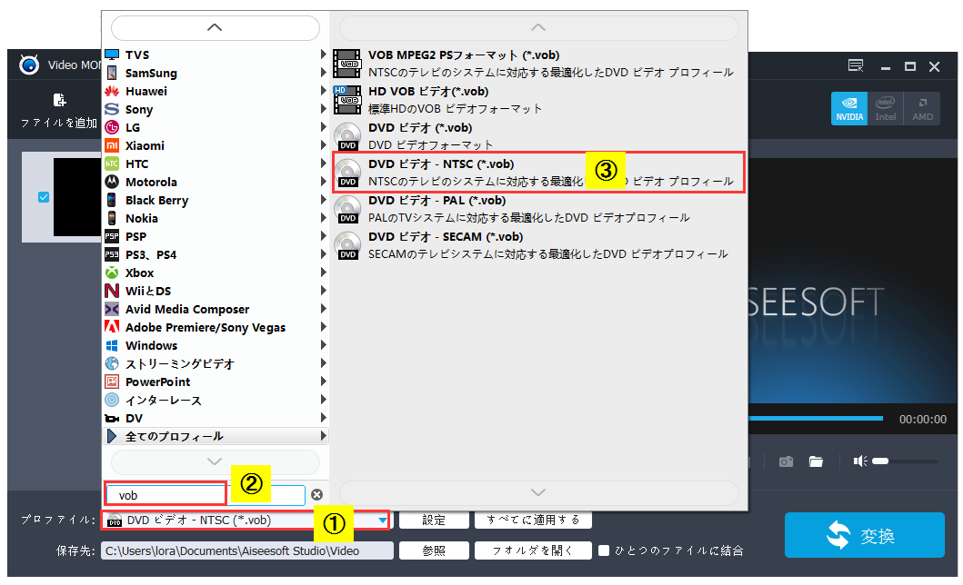
Task: Expand the Nokia submenu arrow
Action: 323,218
